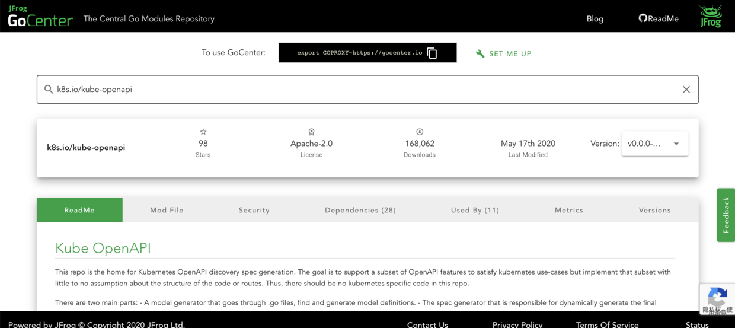
Task: Select the license badge icon above Apache-2.0
Action: click(x=311, y=132)
